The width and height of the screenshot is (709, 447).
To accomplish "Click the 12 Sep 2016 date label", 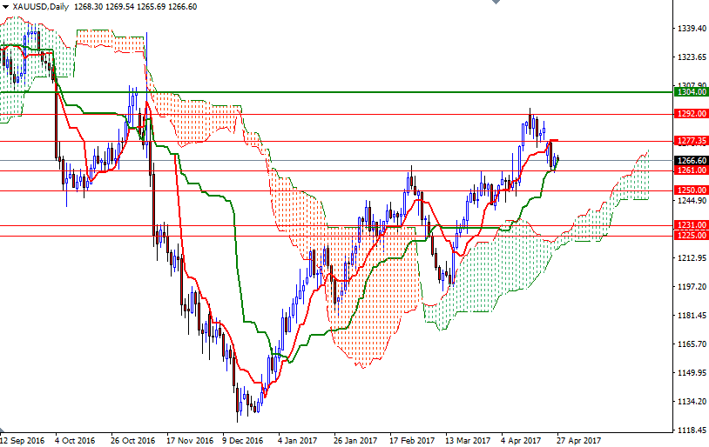I will (23, 441).
